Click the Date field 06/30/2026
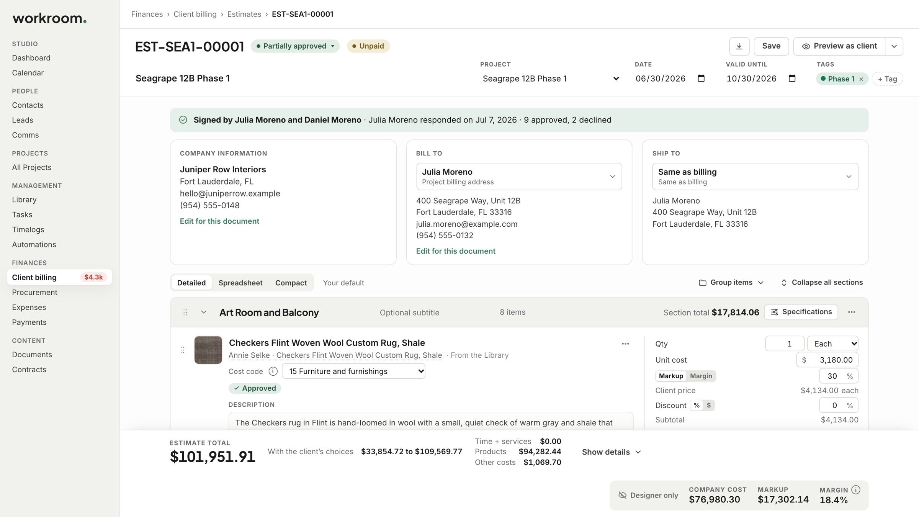 670,79
